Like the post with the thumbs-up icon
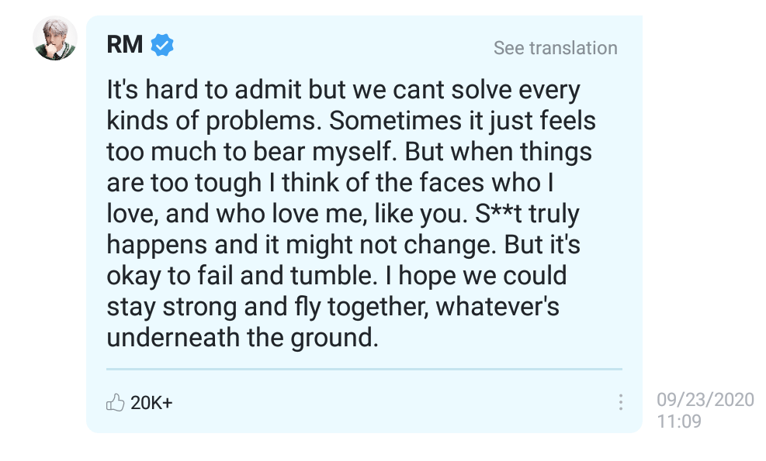This screenshot has height=461, width=766. pyautogui.click(x=115, y=403)
